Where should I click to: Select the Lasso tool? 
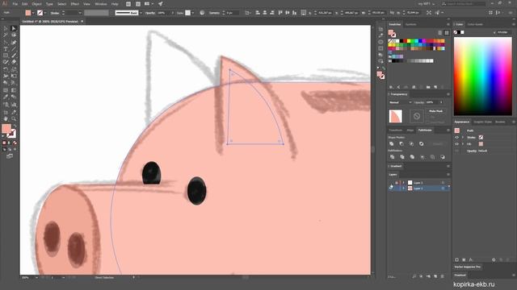pyautogui.click(x=14, y=35)
